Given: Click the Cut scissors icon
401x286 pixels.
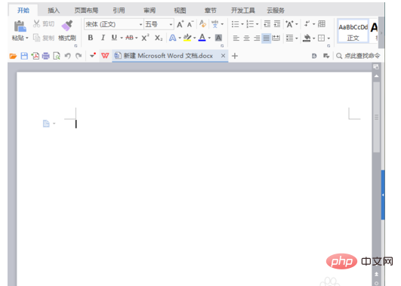Looking at the screenshot, I should pos(36,24).
